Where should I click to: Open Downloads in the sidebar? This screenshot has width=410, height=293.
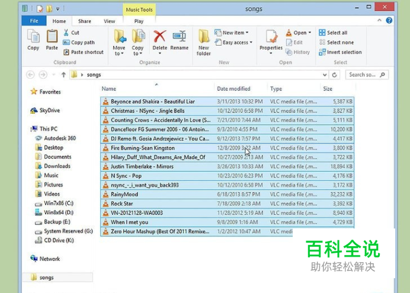tap(53, 166)
